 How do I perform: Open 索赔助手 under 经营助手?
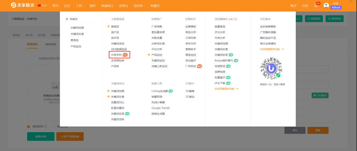[191, 49]
